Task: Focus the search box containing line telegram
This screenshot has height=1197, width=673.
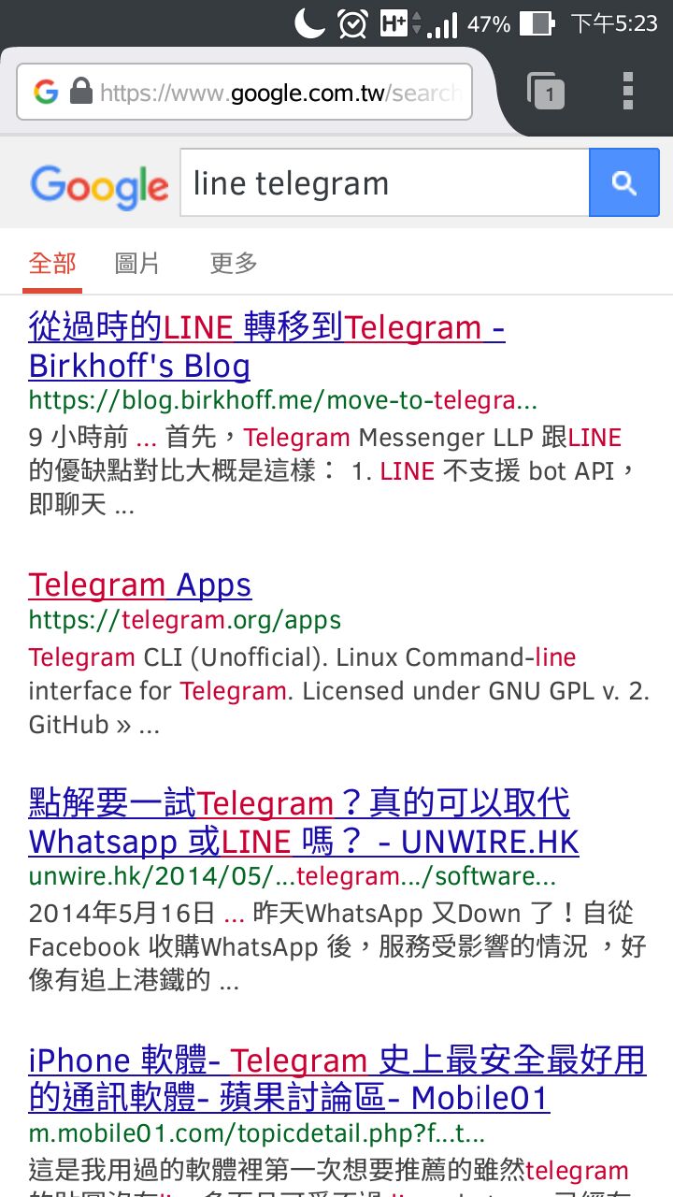Action: 384,182
